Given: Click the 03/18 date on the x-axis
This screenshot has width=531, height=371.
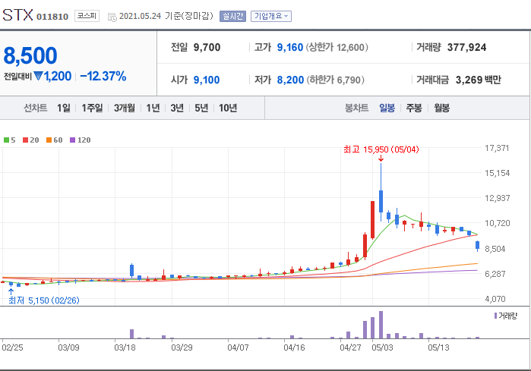Looking at the screenshot, I should 125,348.
